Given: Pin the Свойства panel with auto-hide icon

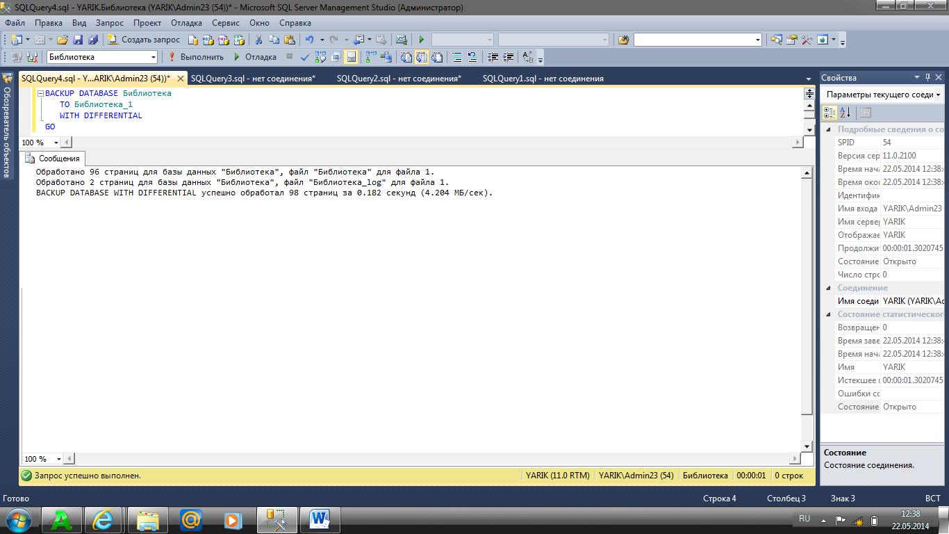Looking at the screenshot, I should (927, 78).
